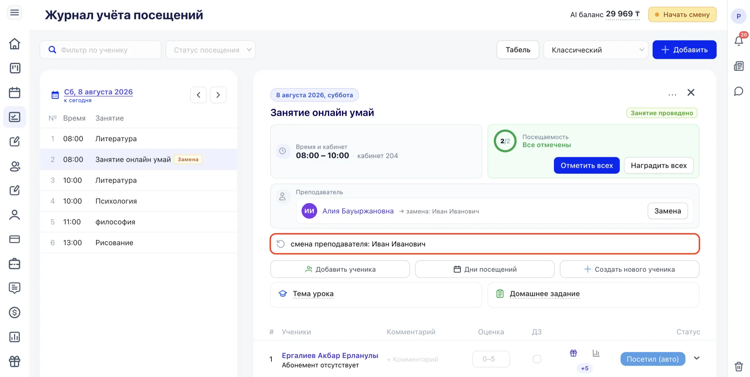Go to home via house icon
This screenshot has height=377, width=750.
pos(14,44)
